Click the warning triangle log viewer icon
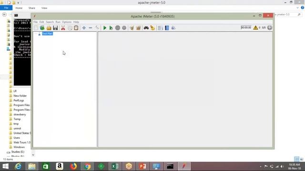The width and height of the screenshot is (305, 171). (255, 28)
